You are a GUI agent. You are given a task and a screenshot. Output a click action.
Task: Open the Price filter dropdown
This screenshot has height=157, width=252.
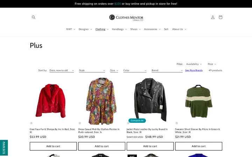(212, 64)
